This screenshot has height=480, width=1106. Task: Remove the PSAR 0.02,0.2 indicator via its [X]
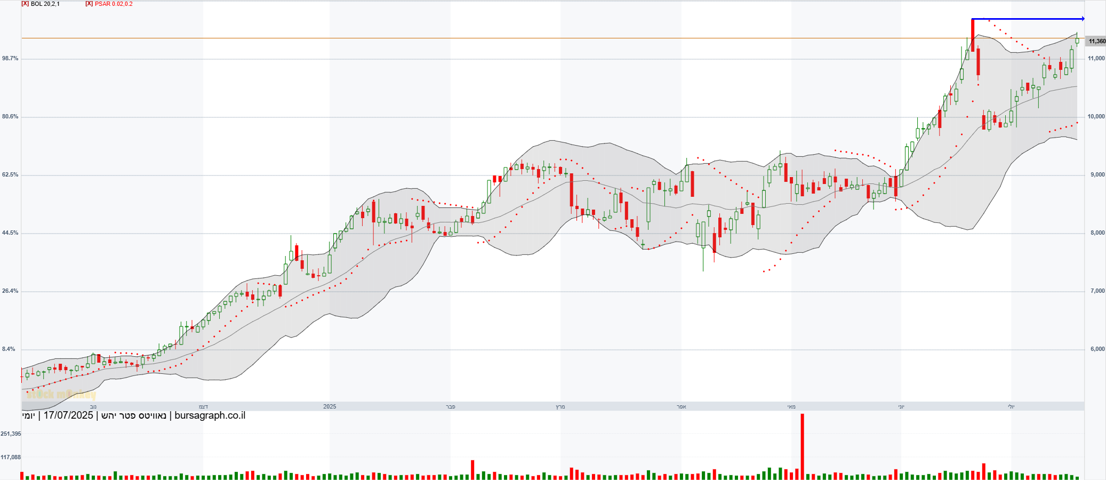pos(89,4)
